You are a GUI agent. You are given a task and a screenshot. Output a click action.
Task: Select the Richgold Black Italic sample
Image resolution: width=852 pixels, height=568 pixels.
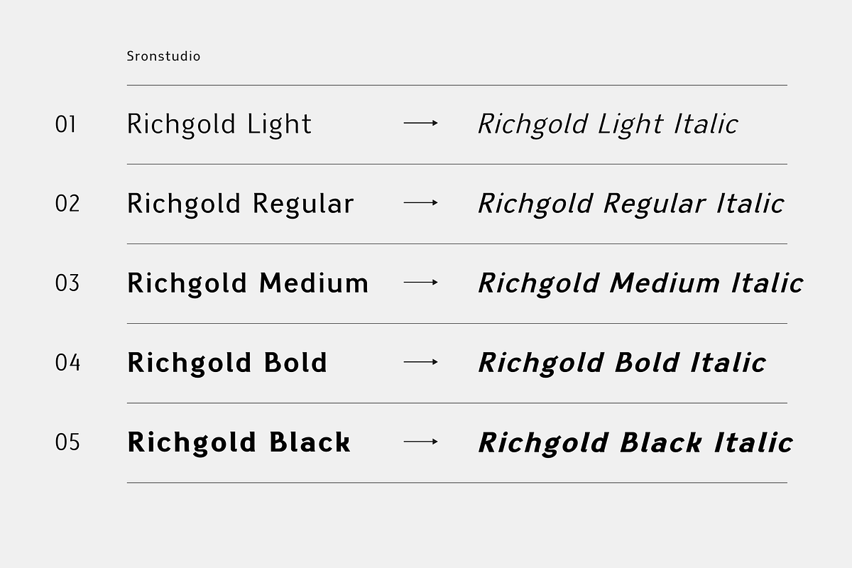(635, 442)
